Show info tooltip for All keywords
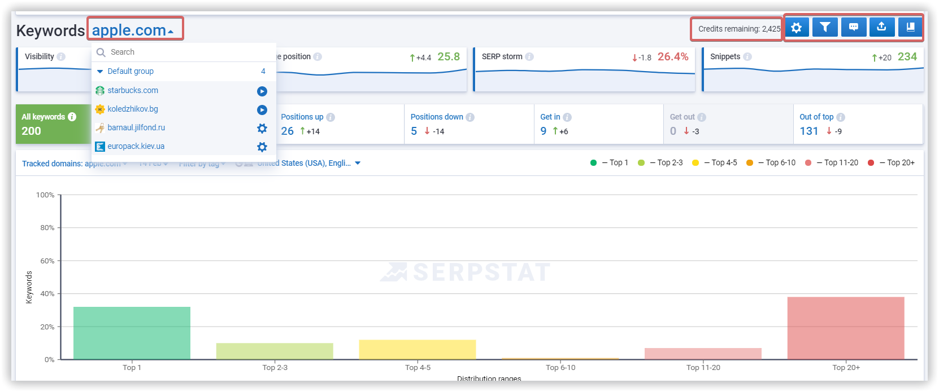 (72, 117)
